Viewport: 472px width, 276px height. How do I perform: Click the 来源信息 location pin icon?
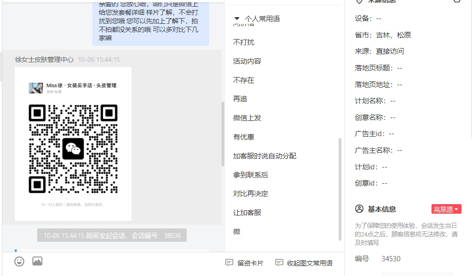click(359, 1)
